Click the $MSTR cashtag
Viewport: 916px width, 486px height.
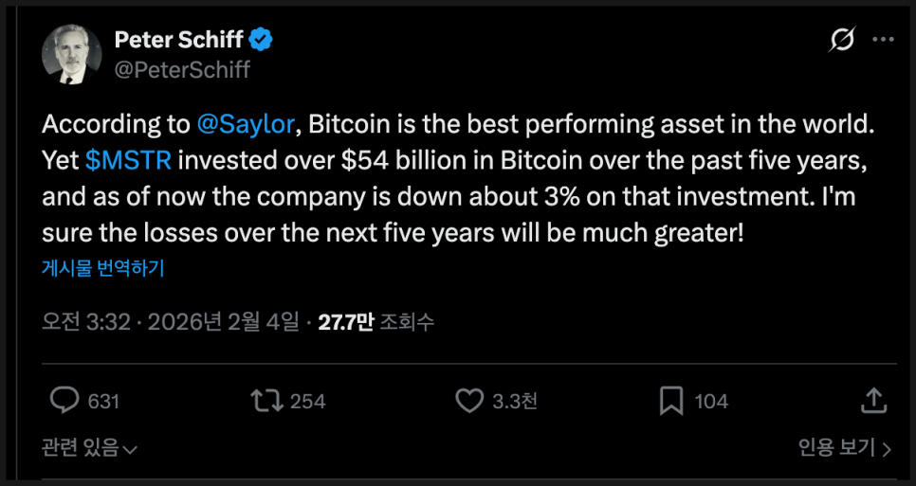[x=128, y=160]
